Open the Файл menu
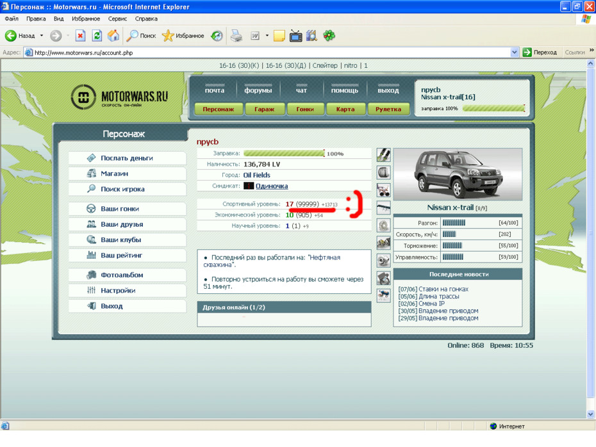 point(12,19)
